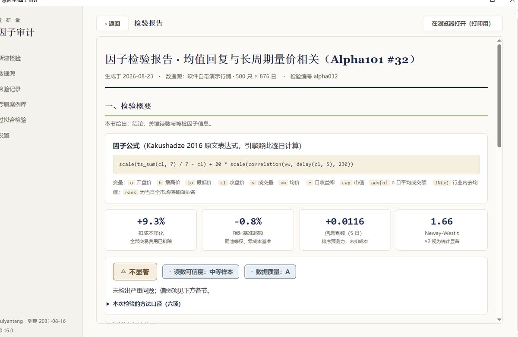Click the factor formula code block

pyautogui.click(x=296, y=164)
